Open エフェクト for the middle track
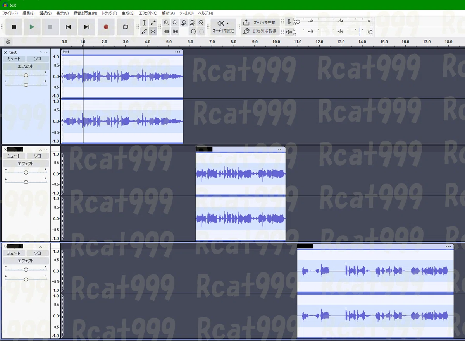The width and height of the screenshot is (465, 341). point(26,163)
